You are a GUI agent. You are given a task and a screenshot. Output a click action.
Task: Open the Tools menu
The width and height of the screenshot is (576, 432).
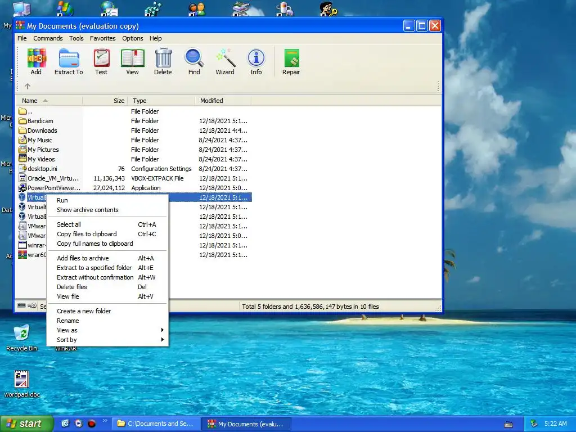pyautogui.click(x=76, y=38)
